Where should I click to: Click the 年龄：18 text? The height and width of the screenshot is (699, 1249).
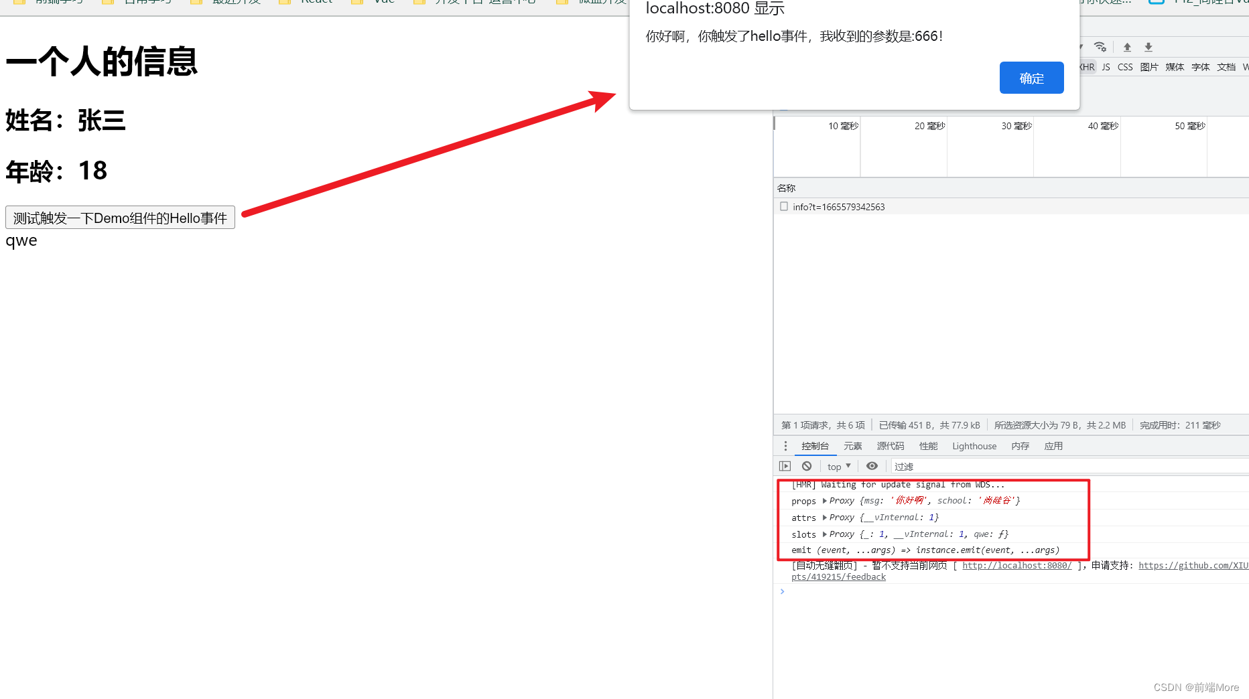pyautogui.click(x=56, y=171)
